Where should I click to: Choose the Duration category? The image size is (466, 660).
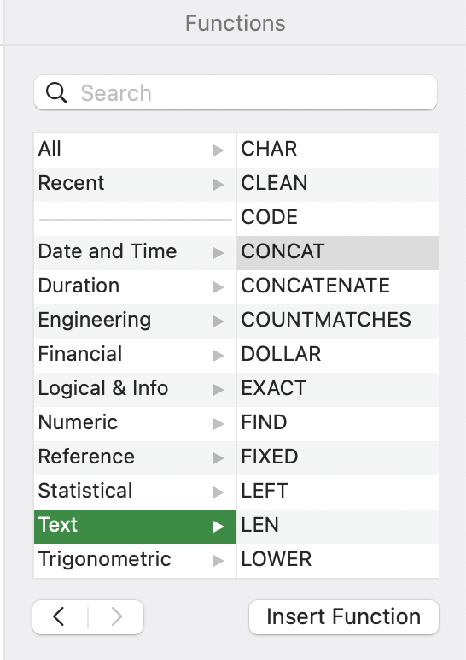(x=135, y=286)
